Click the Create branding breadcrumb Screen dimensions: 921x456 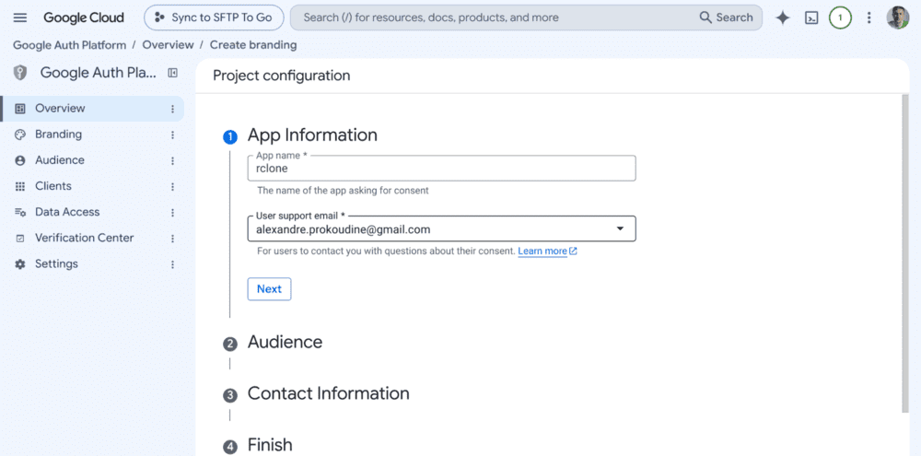[x=253, y=45]
